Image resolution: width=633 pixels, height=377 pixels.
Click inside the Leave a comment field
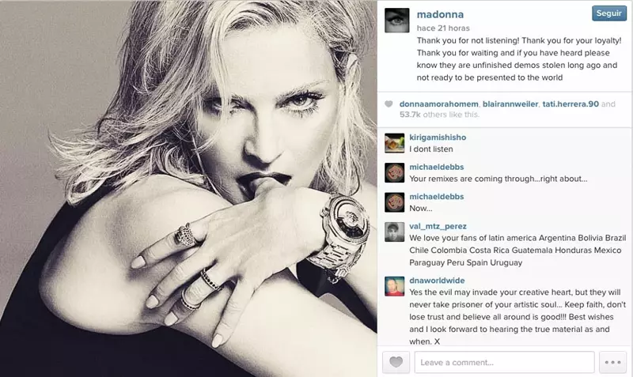point(504,362)
